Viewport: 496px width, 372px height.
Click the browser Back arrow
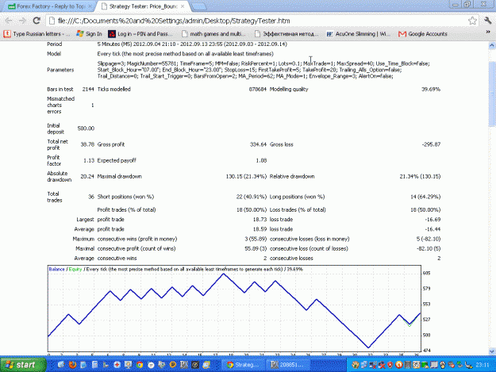click(x=8, y=21)
